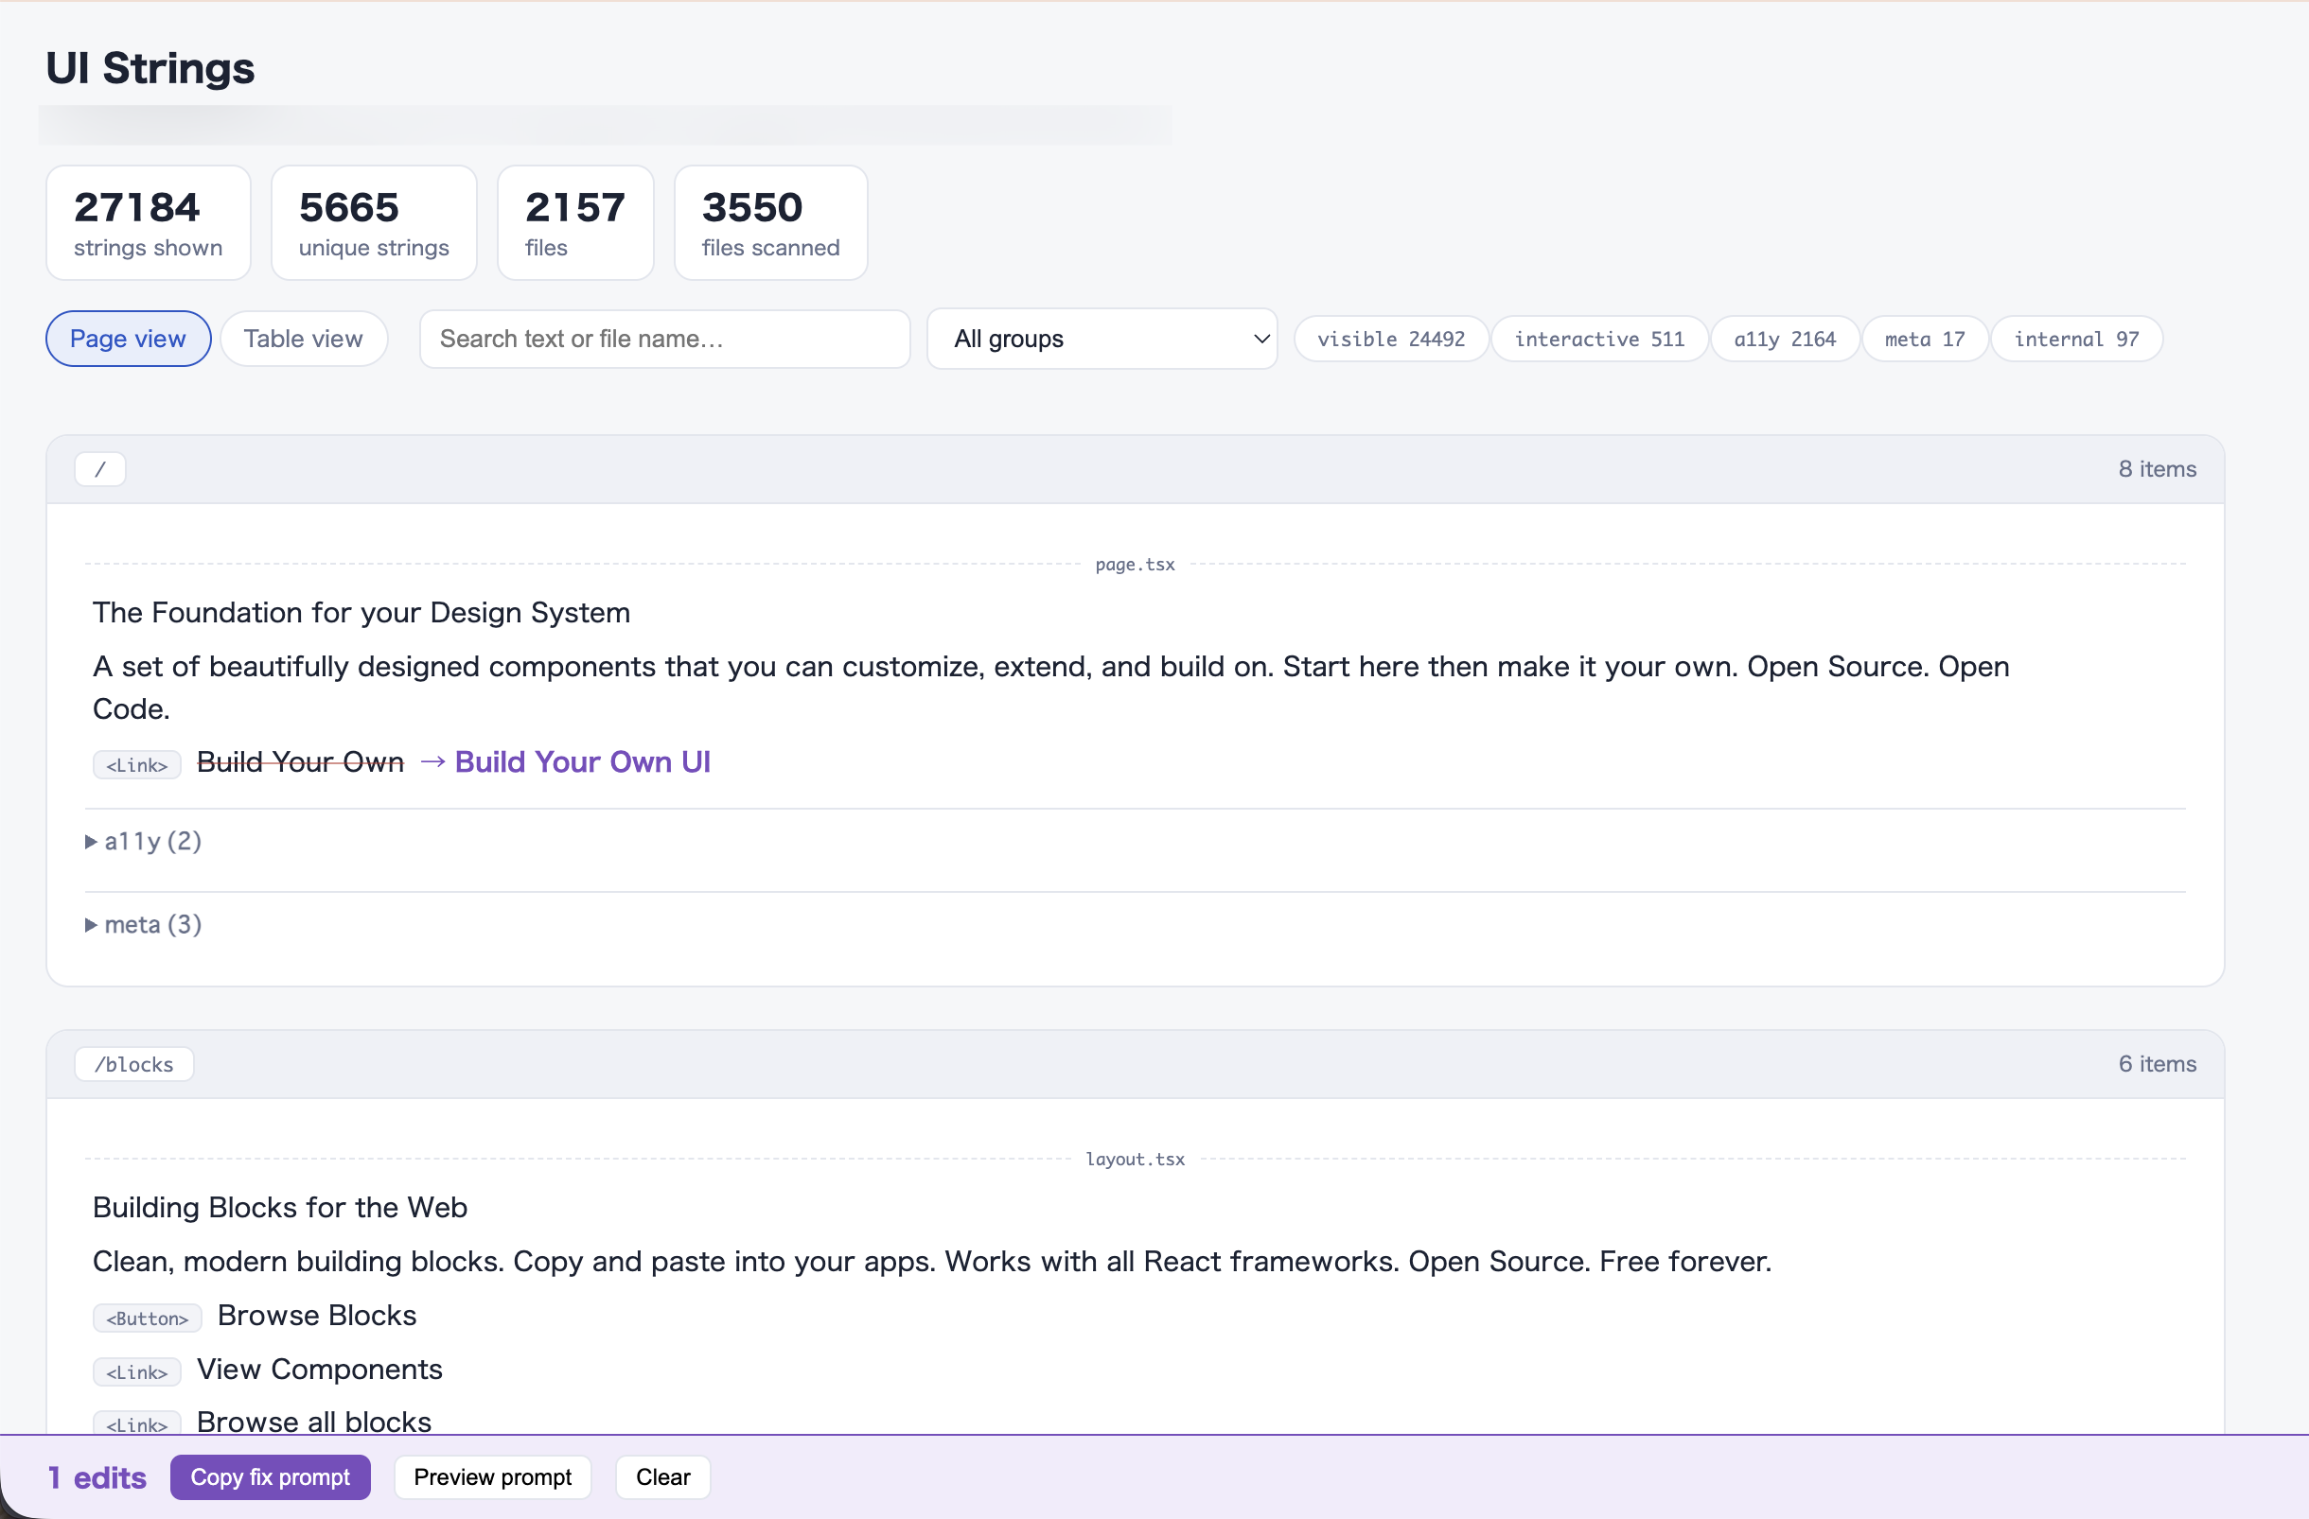Focus the search text or file name field

[x=664, y=339]
